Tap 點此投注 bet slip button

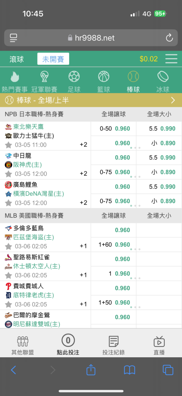click(x=68, y=345)
